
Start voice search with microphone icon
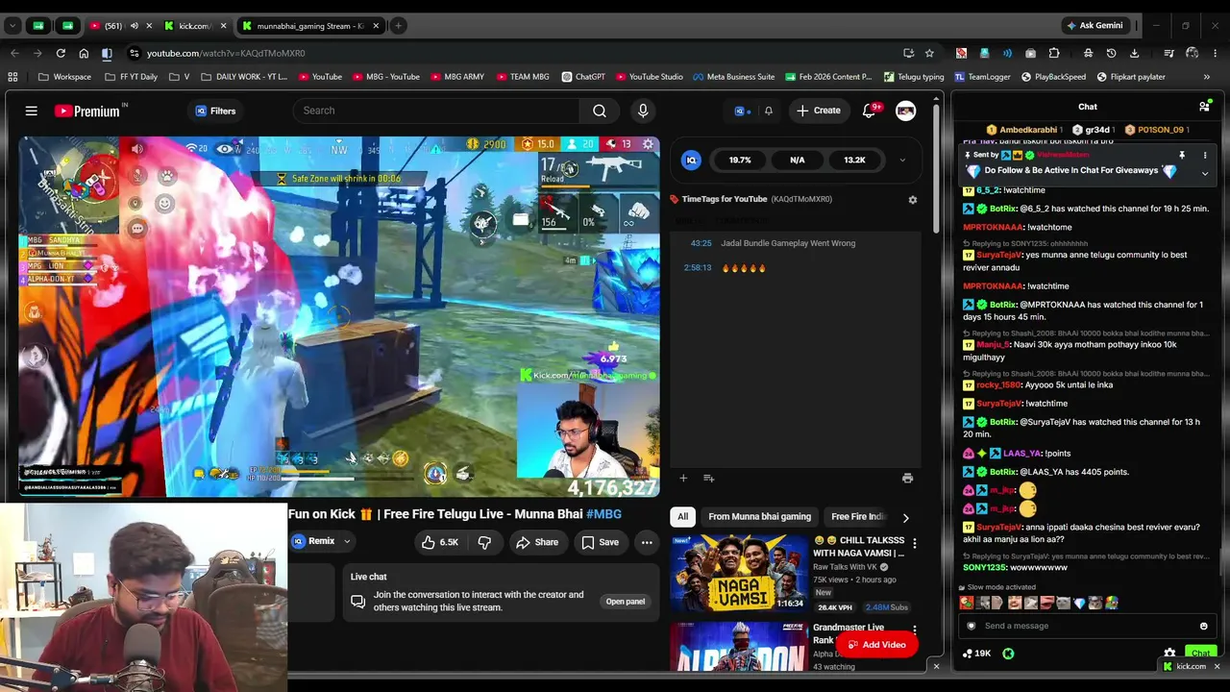click(x=643, y=111)
